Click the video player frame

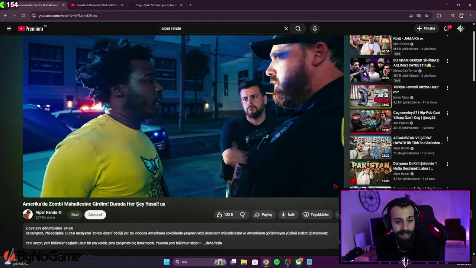[x=183, y=116]
